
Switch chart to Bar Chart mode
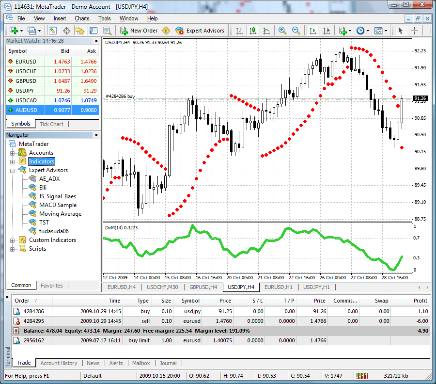point(239,31)
